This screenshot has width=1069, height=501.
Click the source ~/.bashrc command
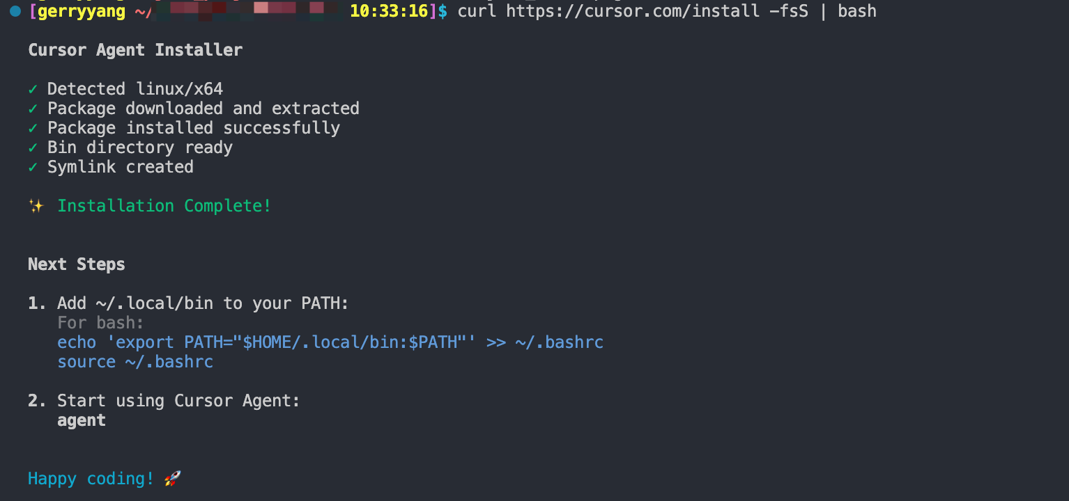coord(135,362)
